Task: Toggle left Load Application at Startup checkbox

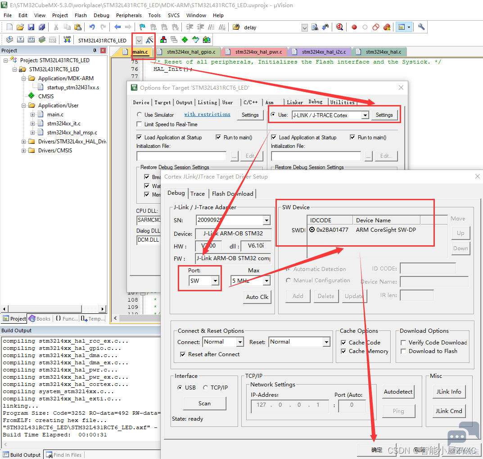Action: tap(139, 137)
